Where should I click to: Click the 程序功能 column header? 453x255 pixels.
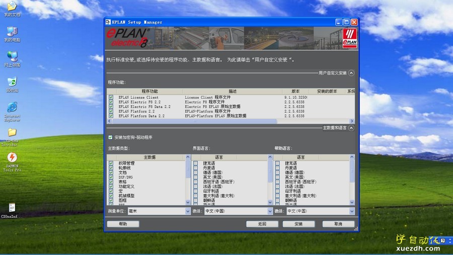pos(149,91)
